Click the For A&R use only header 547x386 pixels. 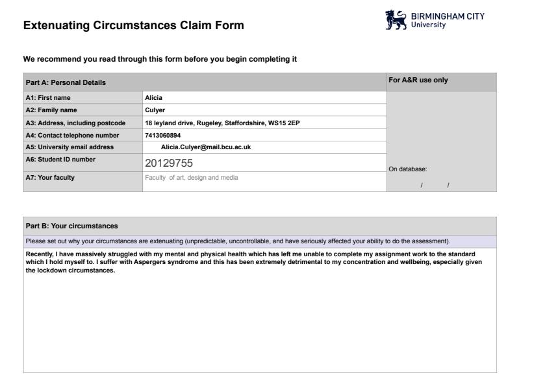point(418,80)
